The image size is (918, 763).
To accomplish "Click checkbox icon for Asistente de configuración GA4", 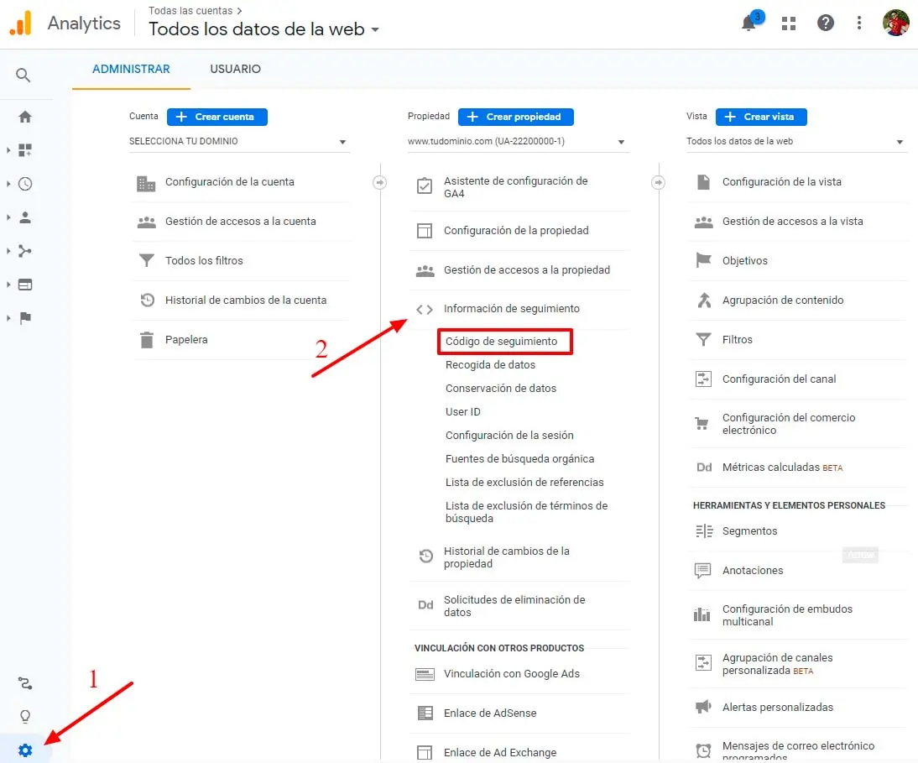I will point(425,186).
